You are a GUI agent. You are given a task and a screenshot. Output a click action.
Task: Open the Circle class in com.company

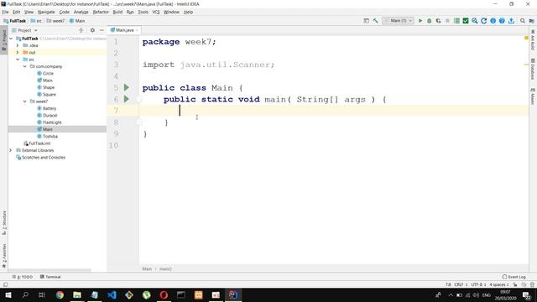(x=48, y=73)
